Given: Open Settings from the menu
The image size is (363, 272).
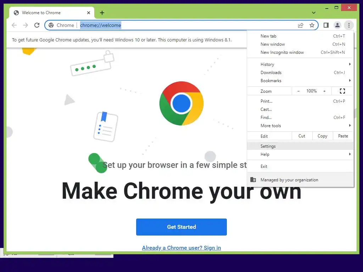Looking at the screenshot, I should (300, 146).
